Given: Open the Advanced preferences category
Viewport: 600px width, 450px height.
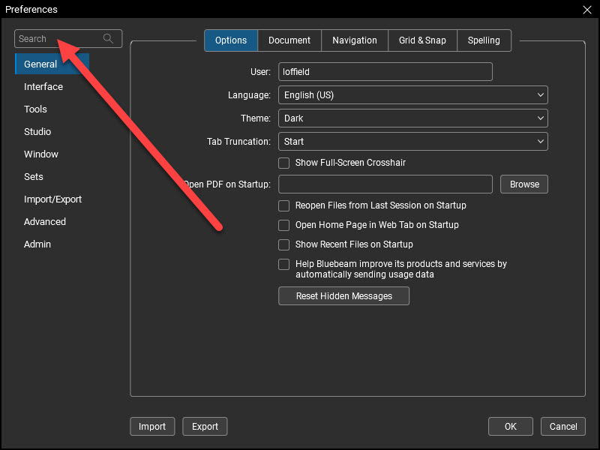Looking at the screenshot, I should [x=45, y=222].
